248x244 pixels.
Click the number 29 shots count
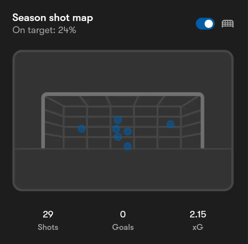coord(48,214)
